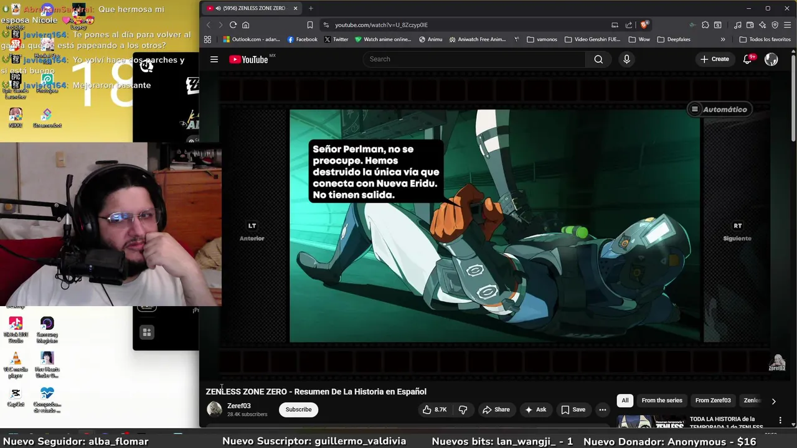Bookmark this page with the bookmark icon
797x448 pixels.
(309, 25)
